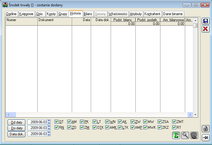Viewport: 212px width, 145px height.
Task: Toggle the ZO checkbox
Action: (69, 128)
